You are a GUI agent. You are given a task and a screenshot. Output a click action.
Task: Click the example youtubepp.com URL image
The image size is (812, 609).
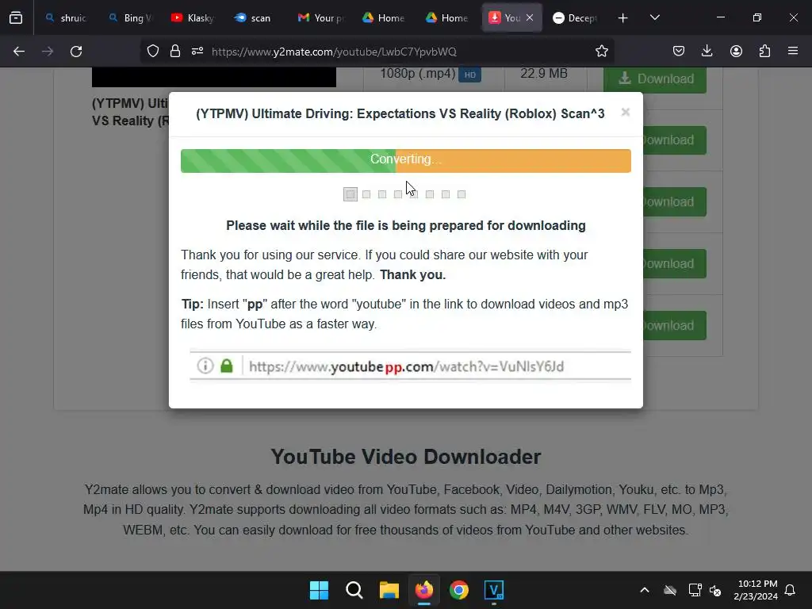tap(410, 366)
